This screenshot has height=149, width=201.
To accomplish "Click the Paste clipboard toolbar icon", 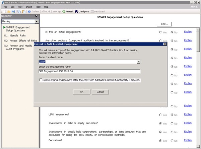I will click(x=23, y=11).
